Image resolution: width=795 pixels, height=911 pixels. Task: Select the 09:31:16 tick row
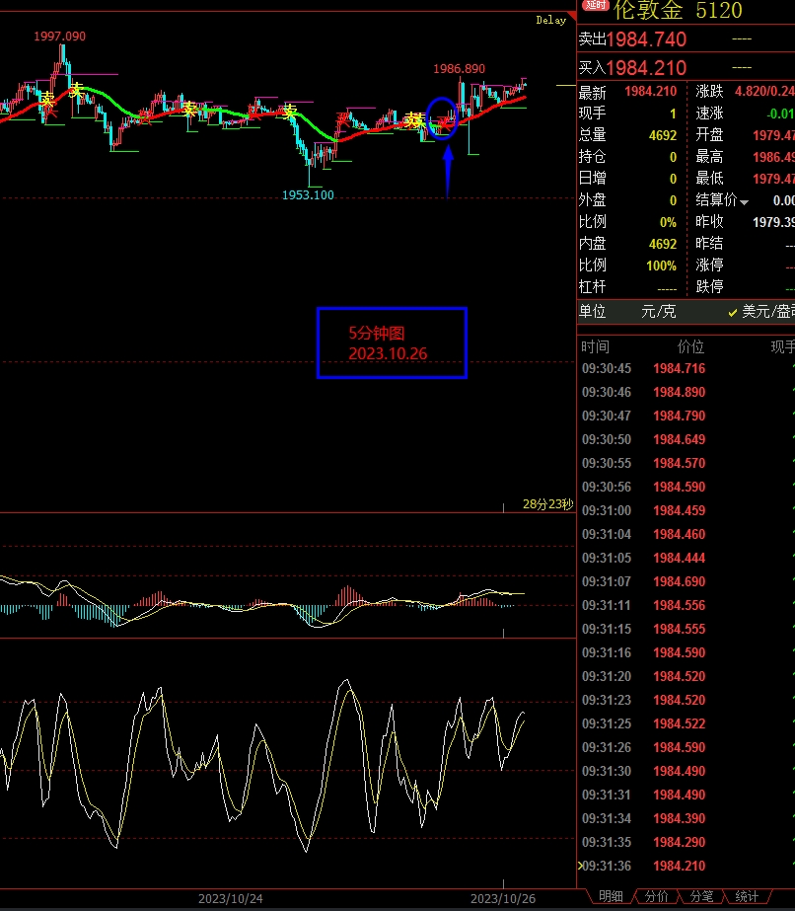[x=687, y=652]
